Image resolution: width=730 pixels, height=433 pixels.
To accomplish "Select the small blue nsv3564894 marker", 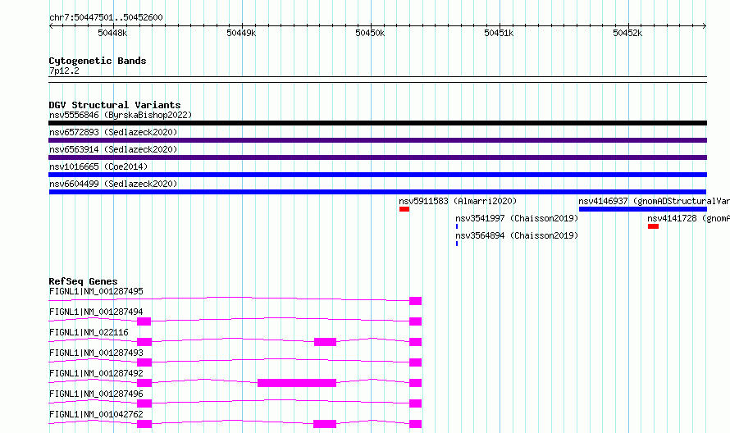I will point(457,244).
